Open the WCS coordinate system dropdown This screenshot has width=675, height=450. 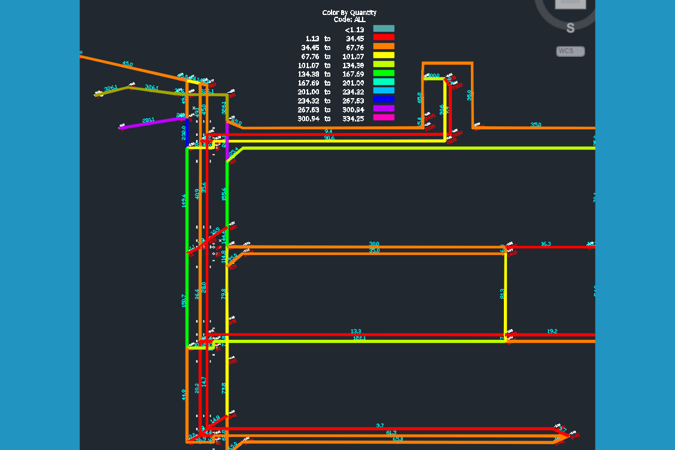click(570, 51)
